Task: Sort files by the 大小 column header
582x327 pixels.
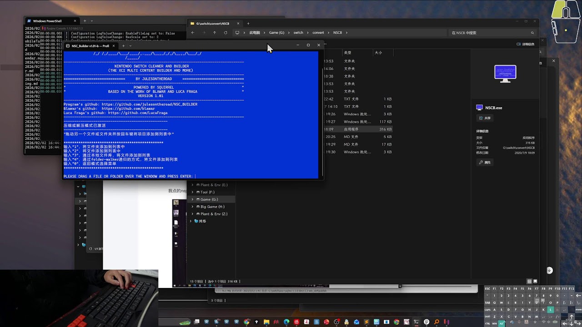Action: point(378,53)
